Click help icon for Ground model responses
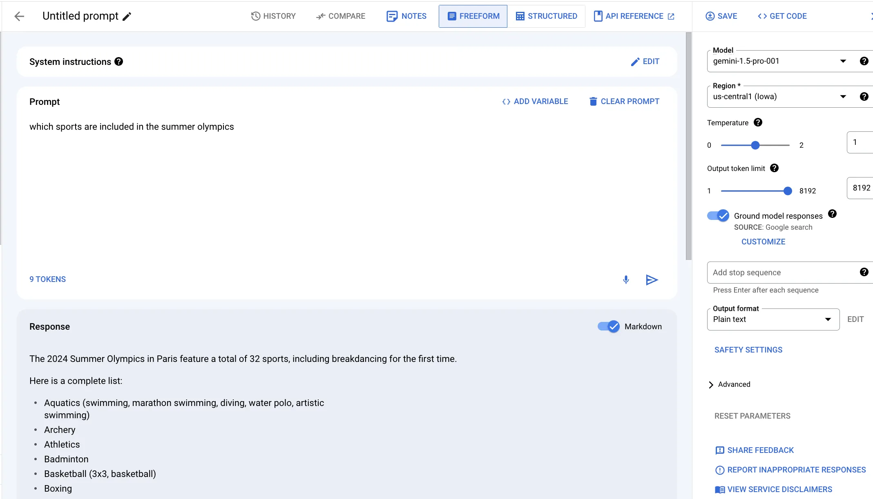The width and height of the screenshot is (873, 499). (x=832, y=214)
